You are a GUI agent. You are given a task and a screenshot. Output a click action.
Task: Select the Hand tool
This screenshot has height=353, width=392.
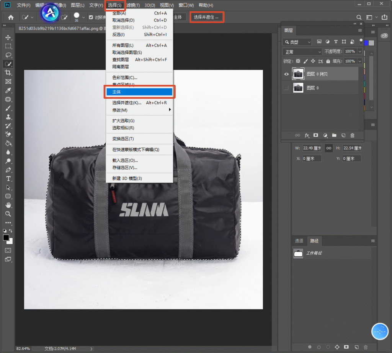[8, 205]
